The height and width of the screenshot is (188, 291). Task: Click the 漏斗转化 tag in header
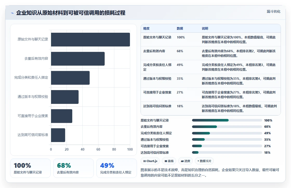273,11
